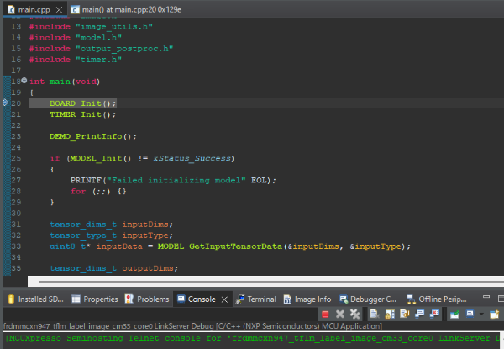The height and width of the screenshot is (349, 504).
Task: Click Display Selected Console monitor icon
Action: 470,314
